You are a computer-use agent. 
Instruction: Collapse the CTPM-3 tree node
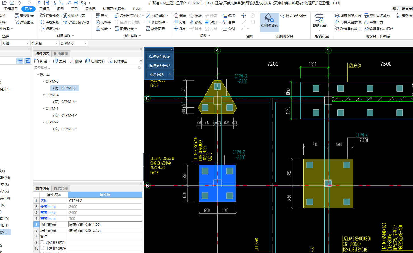coord(44,81)
